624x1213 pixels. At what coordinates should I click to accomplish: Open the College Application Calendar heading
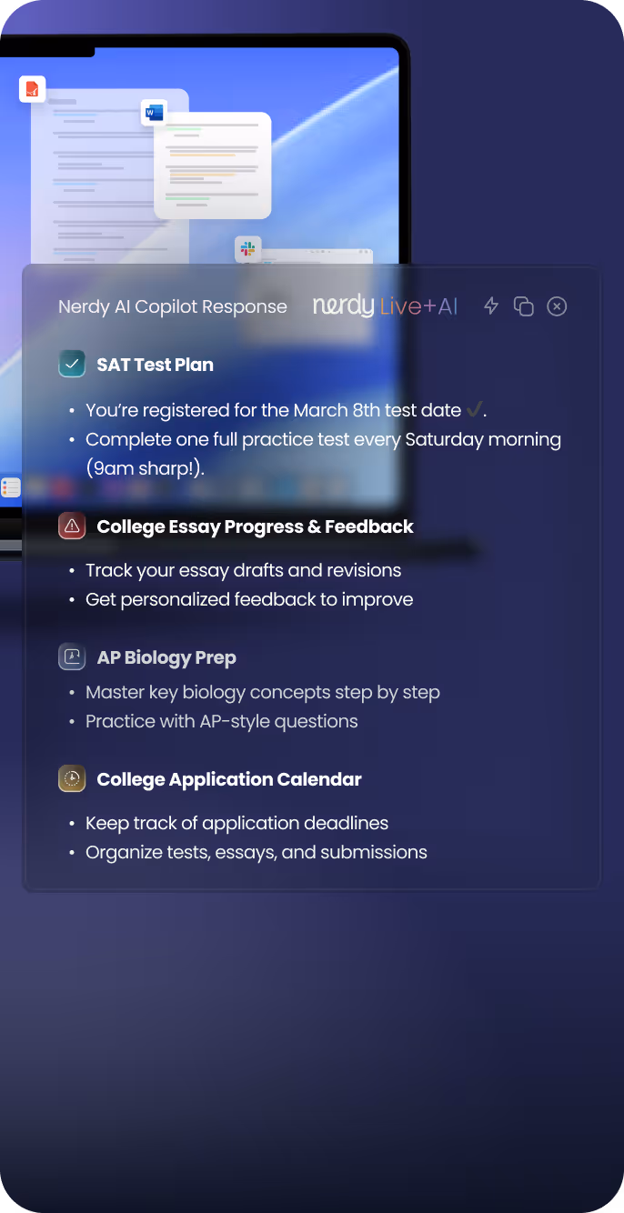coord(229,779)
